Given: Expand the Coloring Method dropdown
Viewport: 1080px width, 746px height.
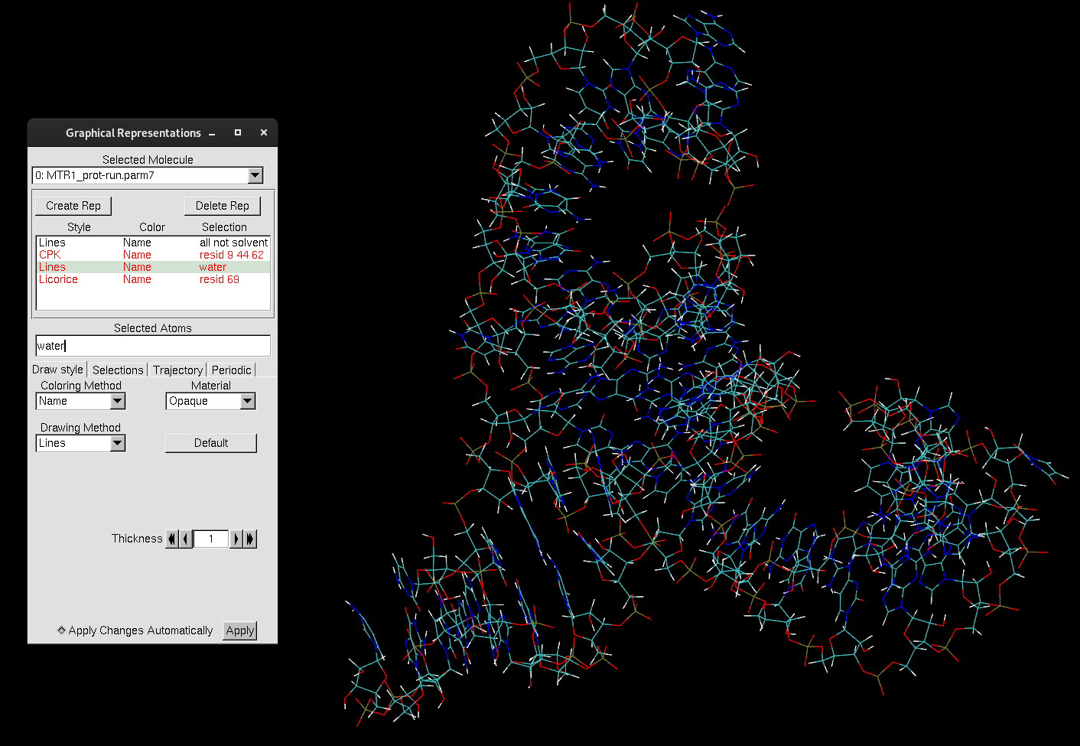Looking at the screenshot, I should pos(117,401).
